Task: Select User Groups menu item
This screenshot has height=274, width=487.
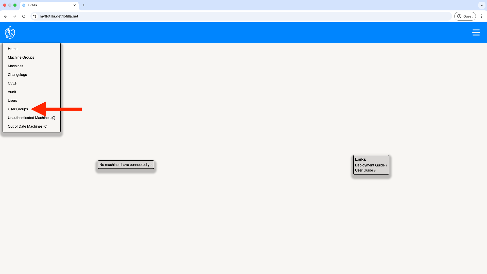Action: click(18, 109)
